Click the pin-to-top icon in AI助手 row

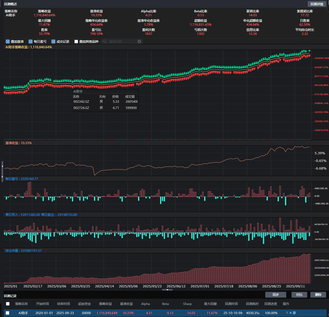click(x=287, y=313)
